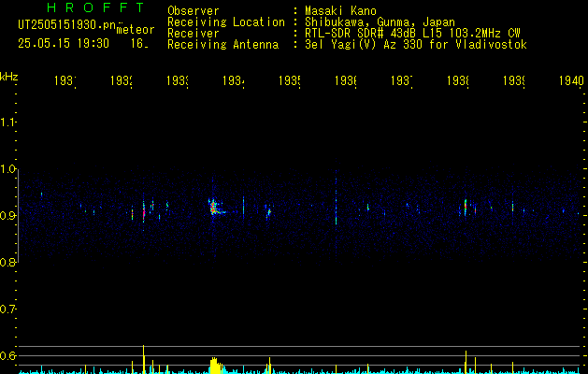The height and width of the screenshot is (374, 588).
Task: Click the 0.7 frequency axis label
Action: [7, 309]
